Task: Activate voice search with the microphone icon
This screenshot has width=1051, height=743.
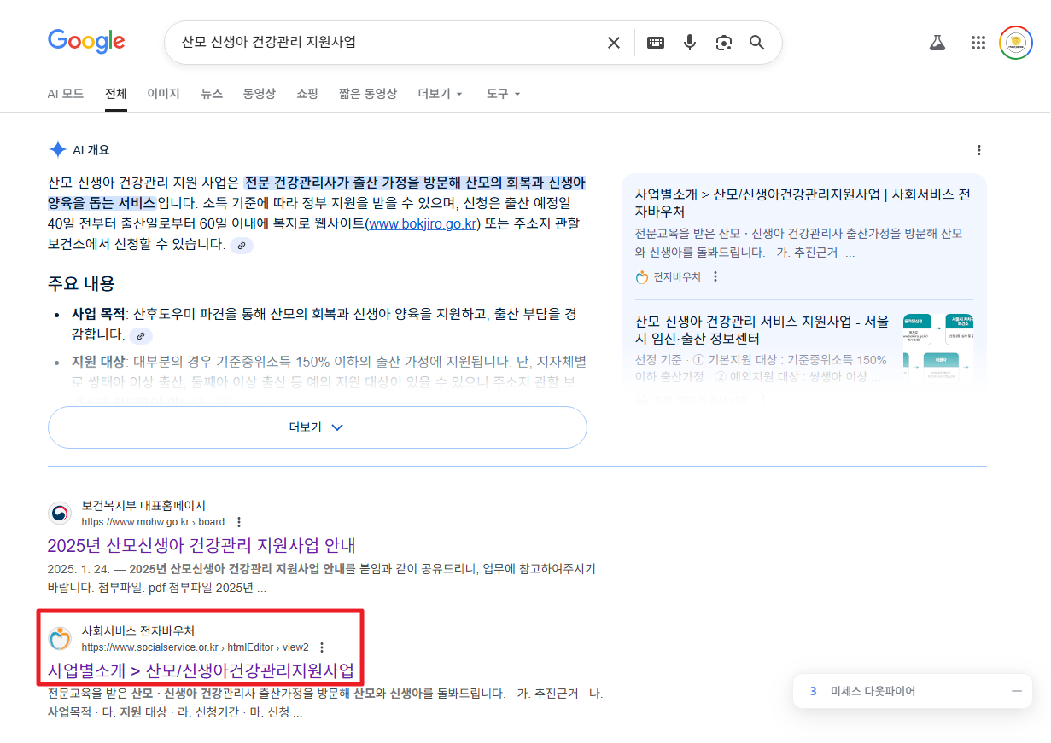Action: point(689,42)
